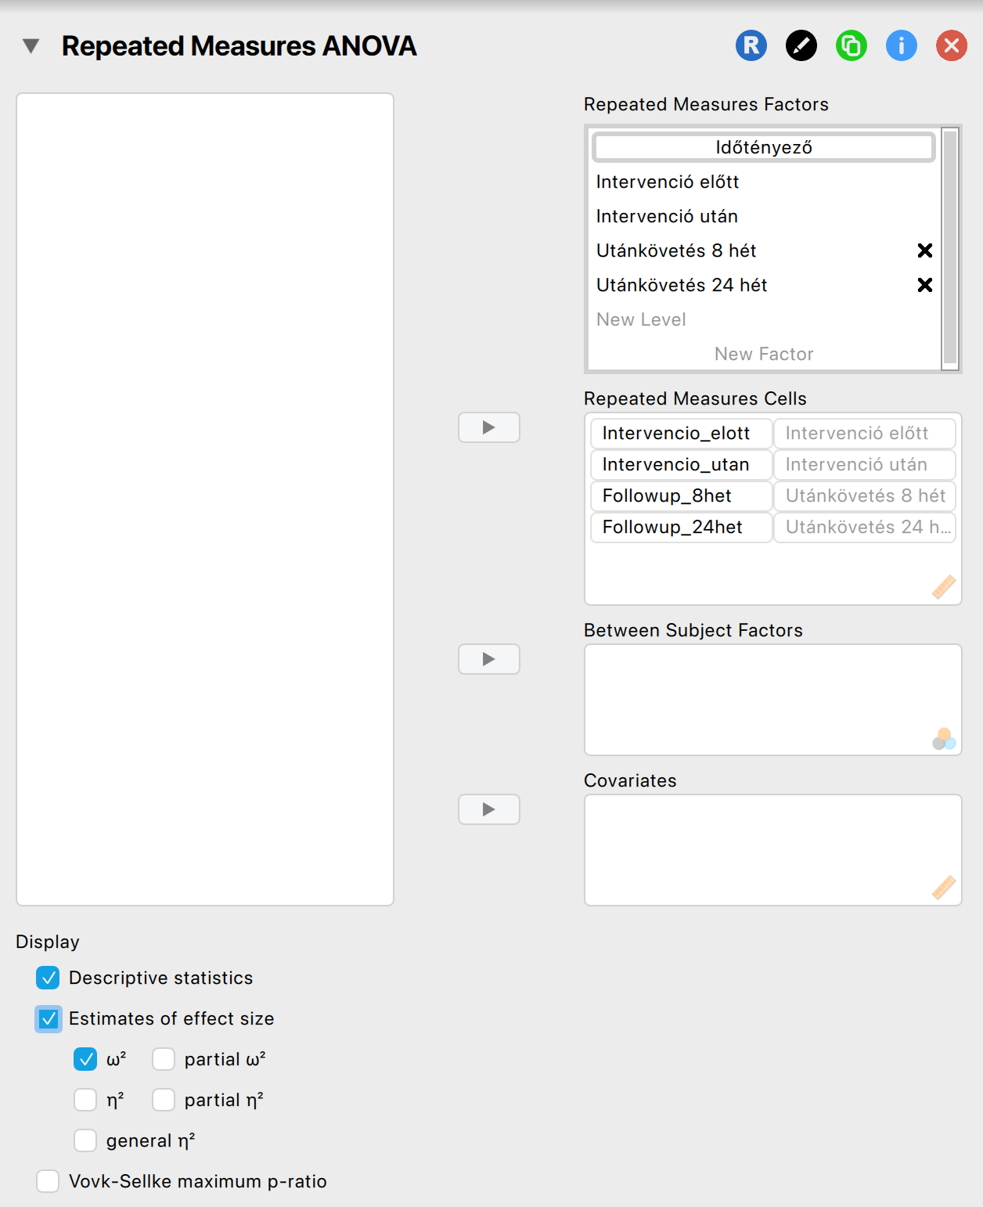
Task: Remove the Repeated Measures ANOVA analysis via red X
Action: tap(952, 45)
